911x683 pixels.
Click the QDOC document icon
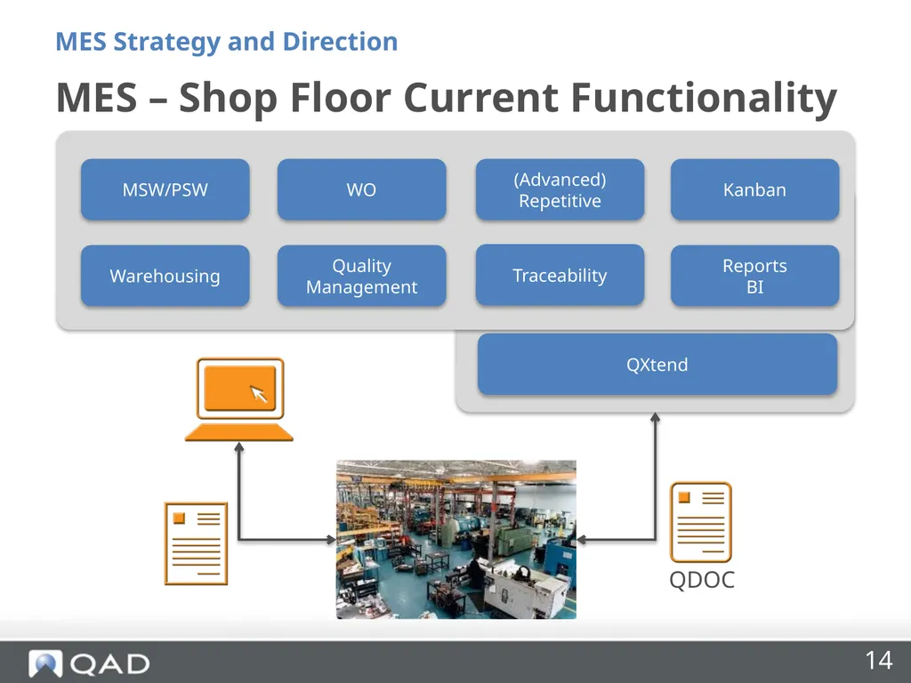coord(701,522)
